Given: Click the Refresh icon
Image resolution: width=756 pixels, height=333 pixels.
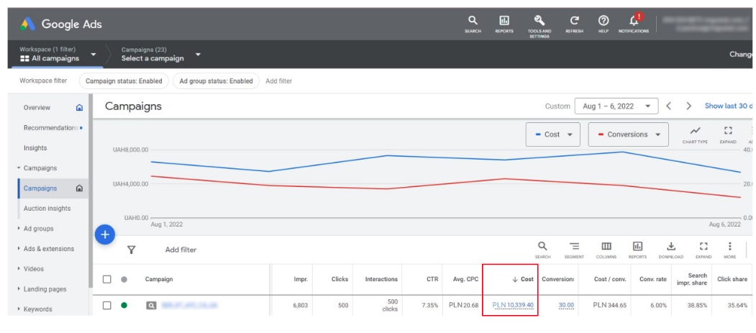Looking at the screenshot, I should click(574, 23).
